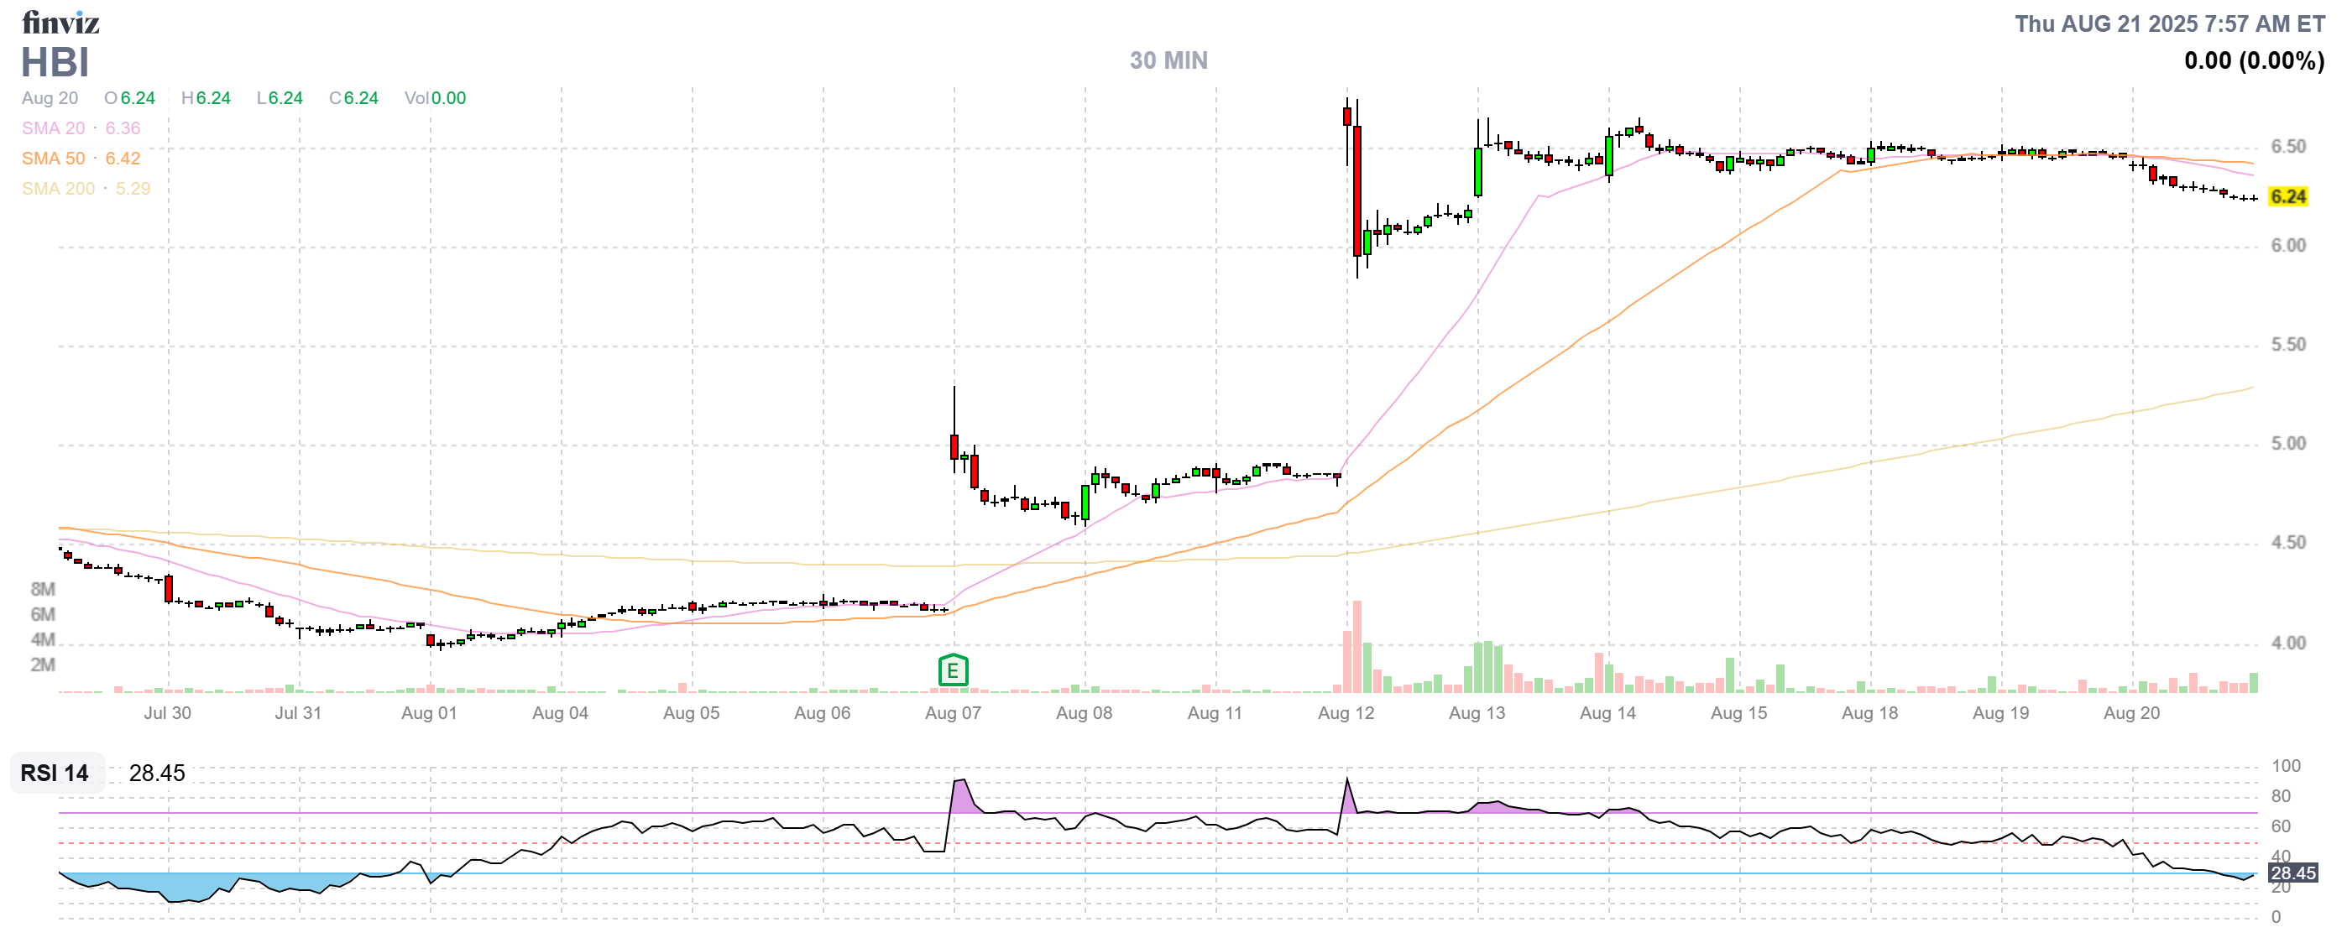Click the chart date-time stamp in the header

2168,23
